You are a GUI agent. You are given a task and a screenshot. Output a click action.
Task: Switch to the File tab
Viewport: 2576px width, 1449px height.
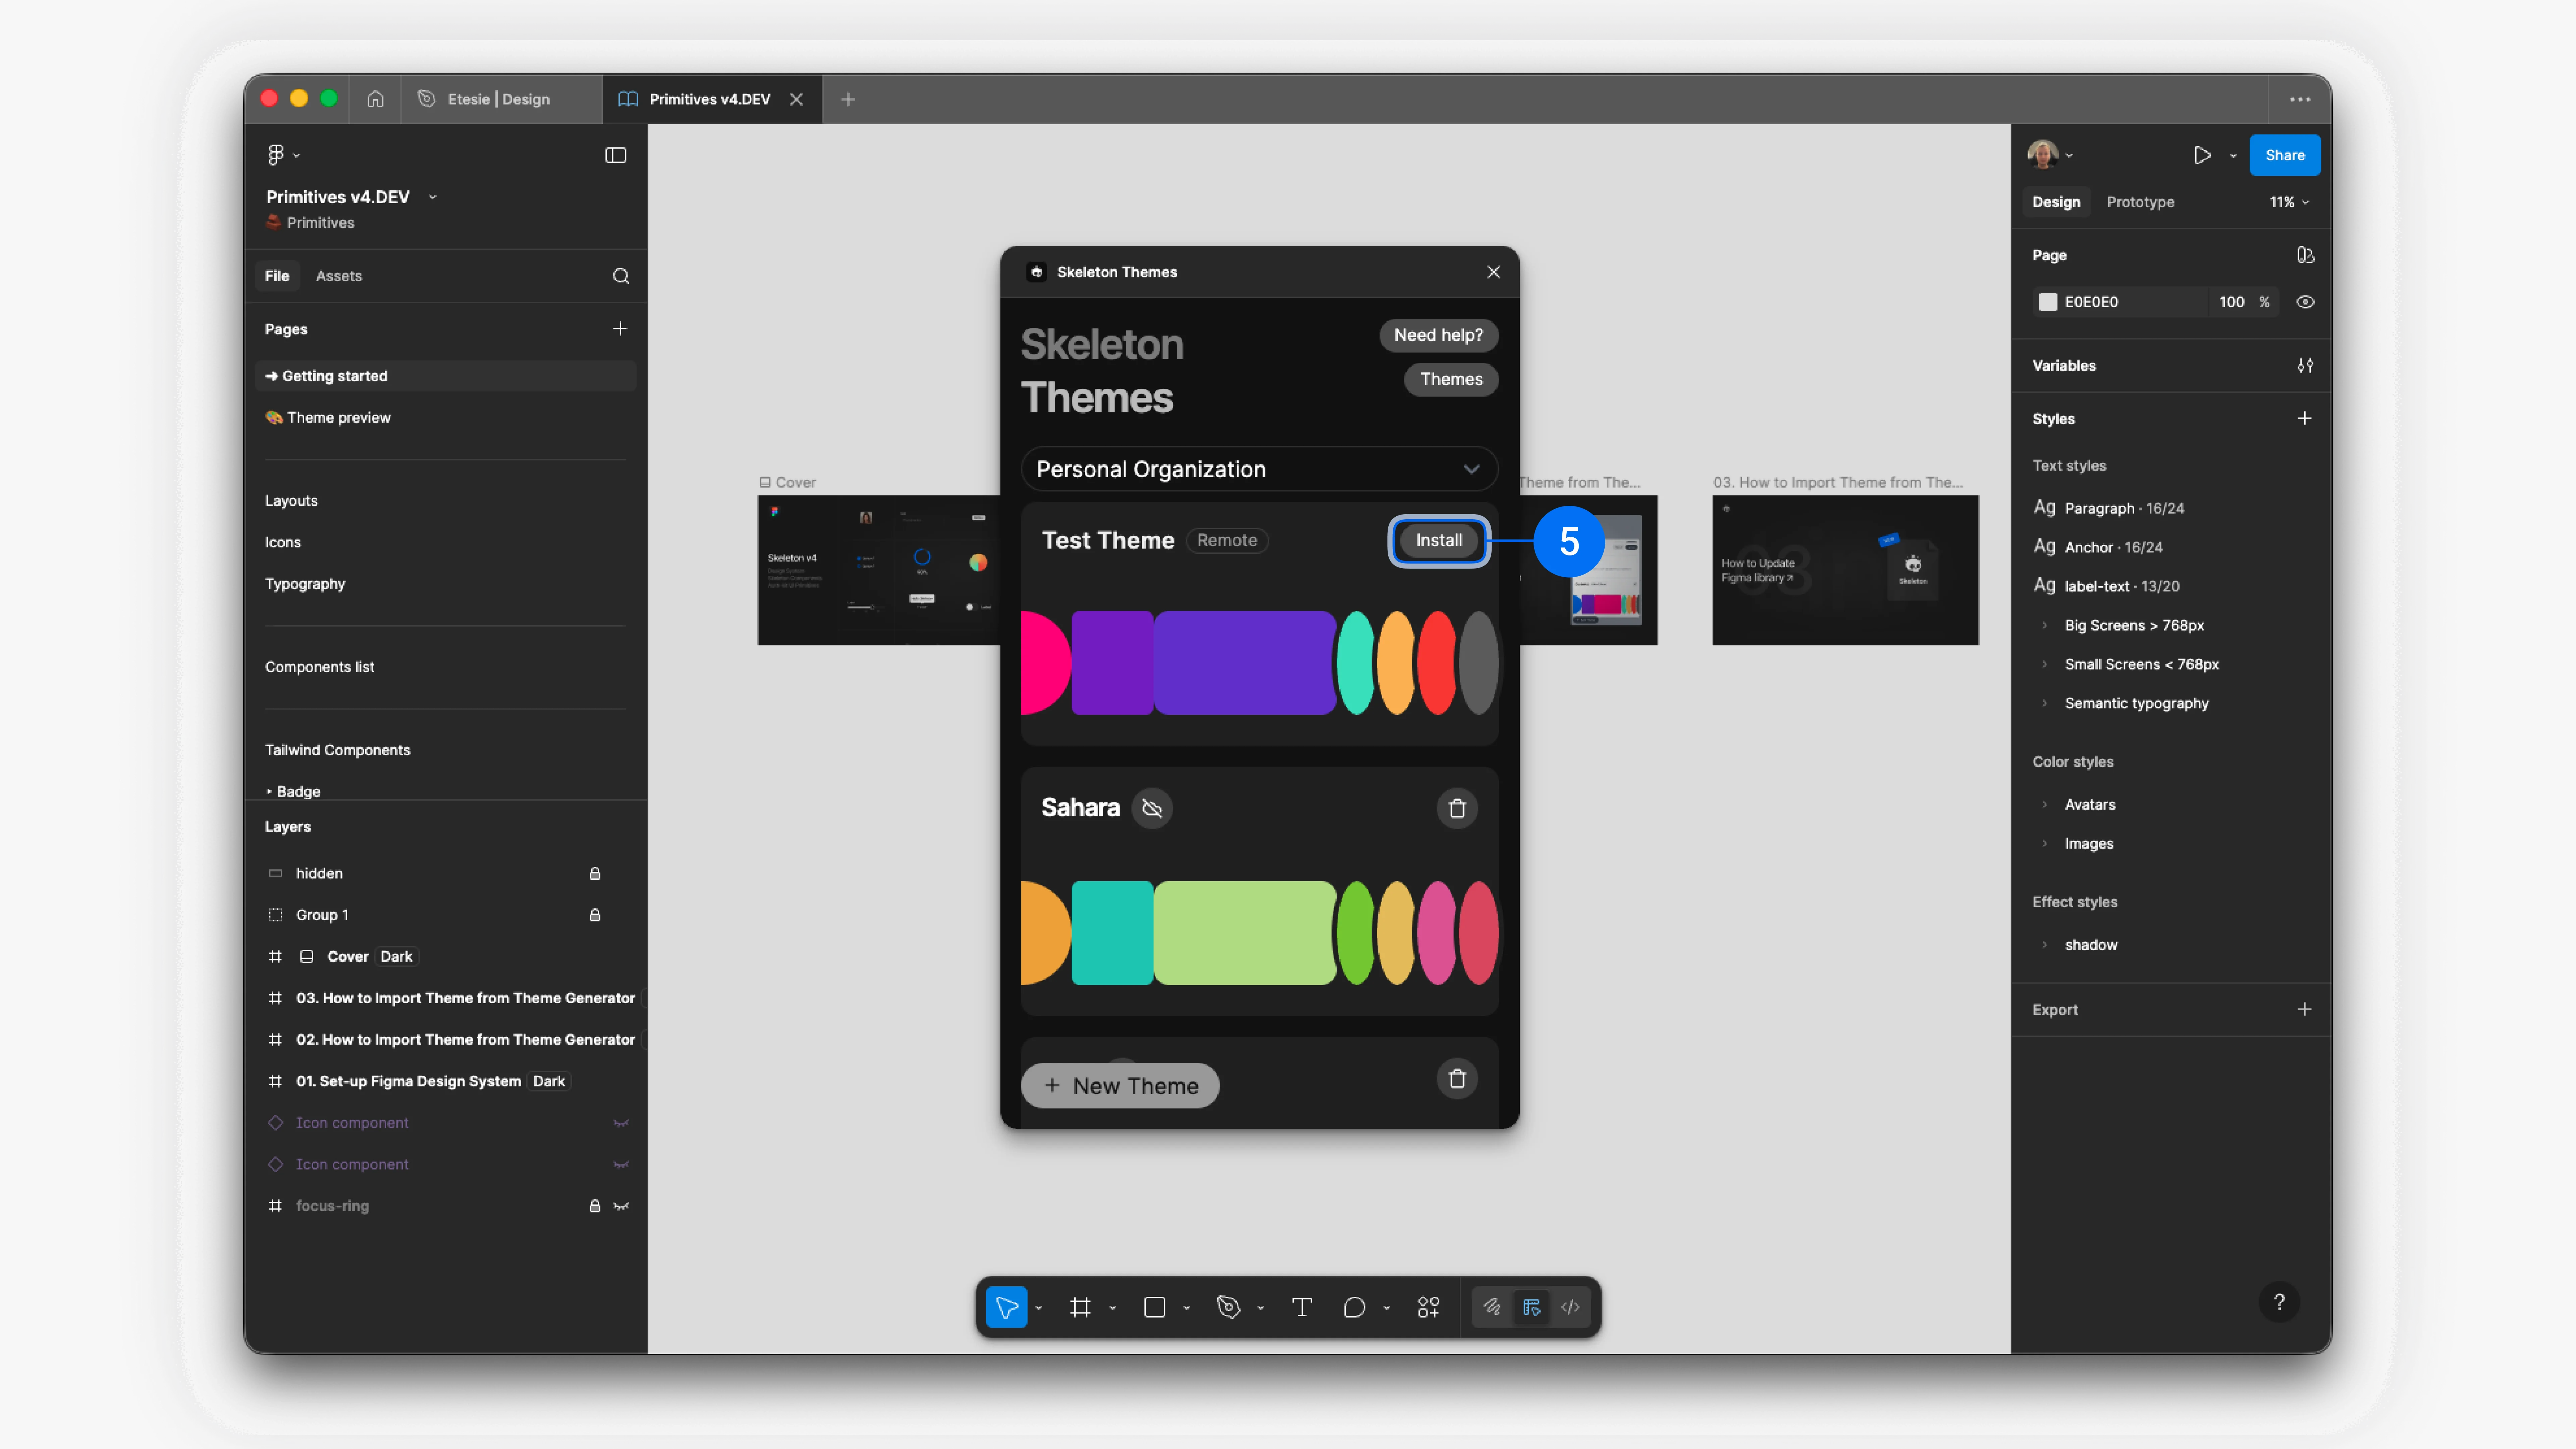click(277, 276)
